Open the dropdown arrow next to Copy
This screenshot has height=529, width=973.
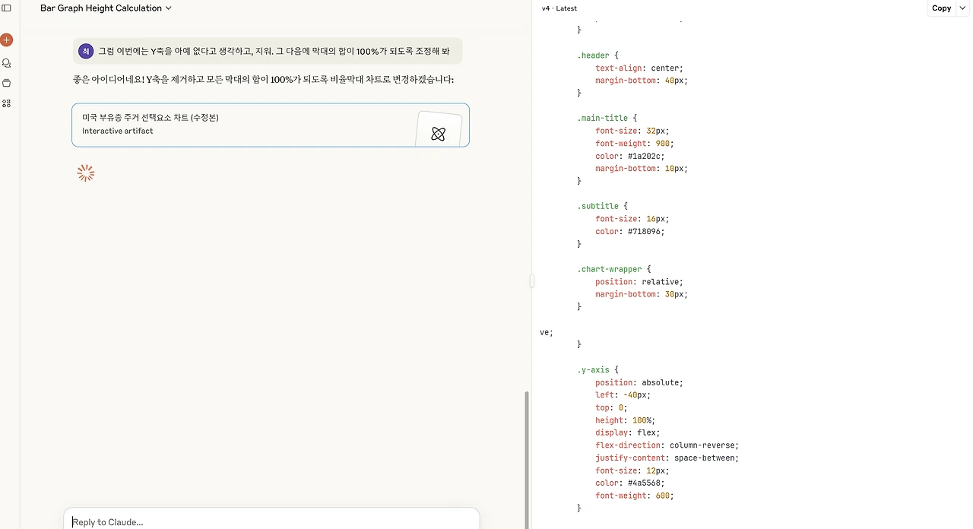pyautogui.click(x=963, y=8)
